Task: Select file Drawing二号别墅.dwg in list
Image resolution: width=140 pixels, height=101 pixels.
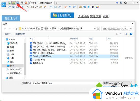Action: click(74, 56)
